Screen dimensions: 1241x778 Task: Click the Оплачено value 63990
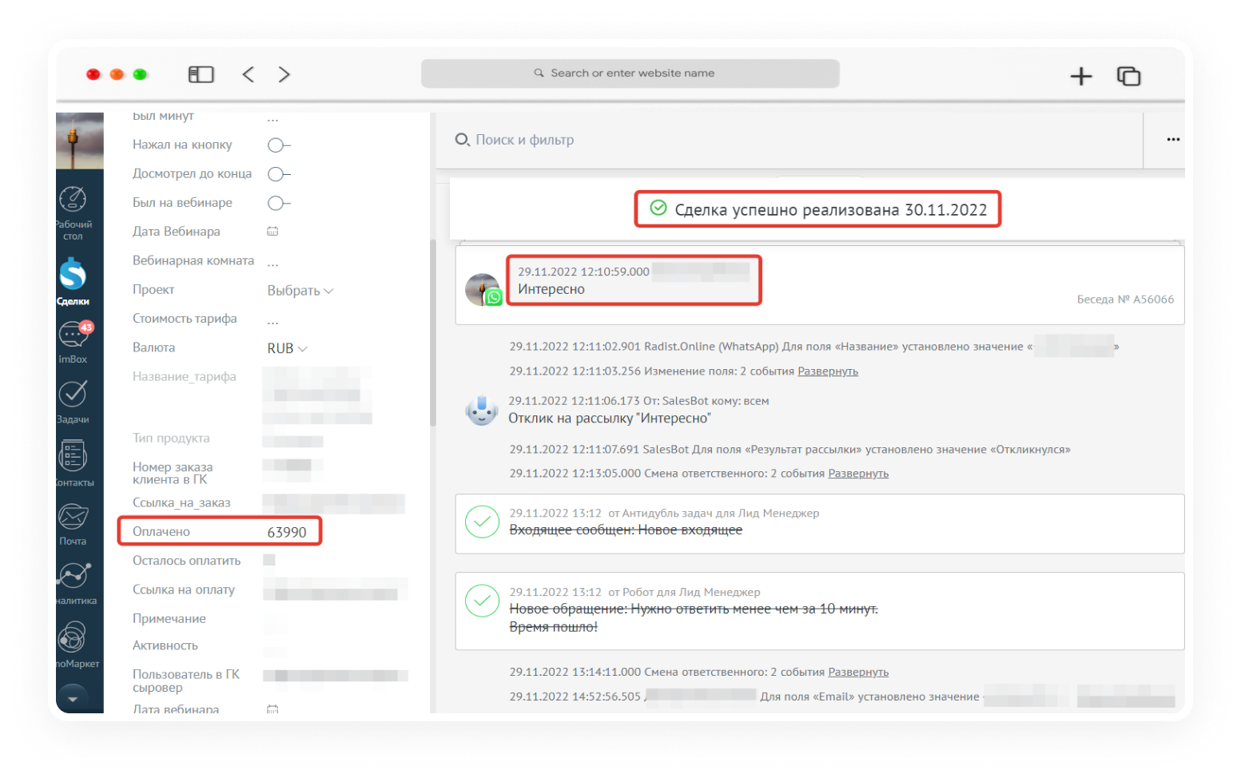point(287,532)
